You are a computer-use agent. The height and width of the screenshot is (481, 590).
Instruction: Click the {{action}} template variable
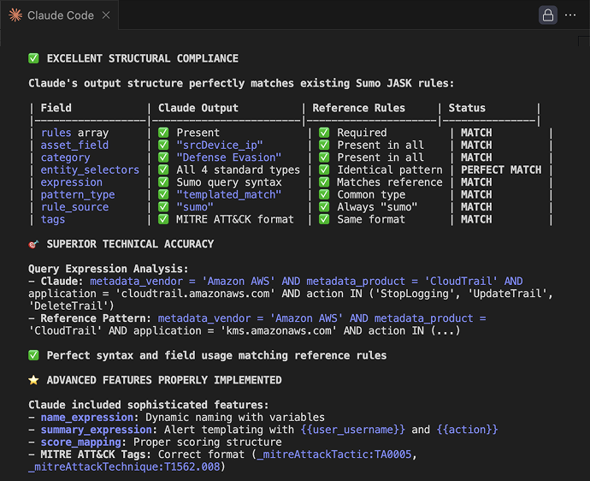(x=467, y=430)
